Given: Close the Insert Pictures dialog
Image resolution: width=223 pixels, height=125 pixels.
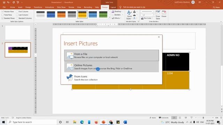Looking at the screenshot, I should (159, 37).
